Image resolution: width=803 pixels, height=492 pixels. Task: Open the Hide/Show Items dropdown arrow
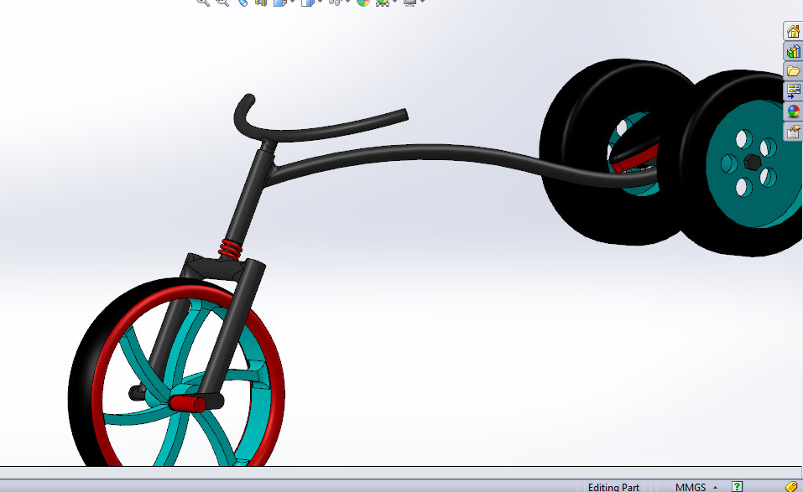(347, 2)
